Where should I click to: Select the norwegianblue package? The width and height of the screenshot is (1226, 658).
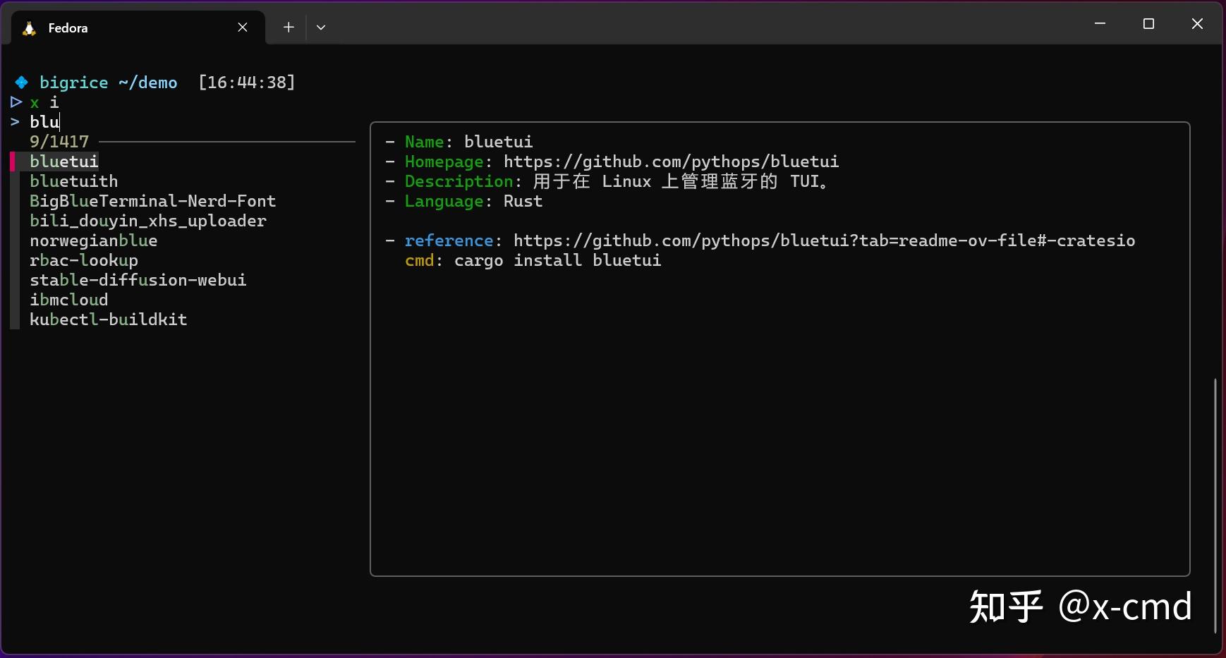pos(93,240)
